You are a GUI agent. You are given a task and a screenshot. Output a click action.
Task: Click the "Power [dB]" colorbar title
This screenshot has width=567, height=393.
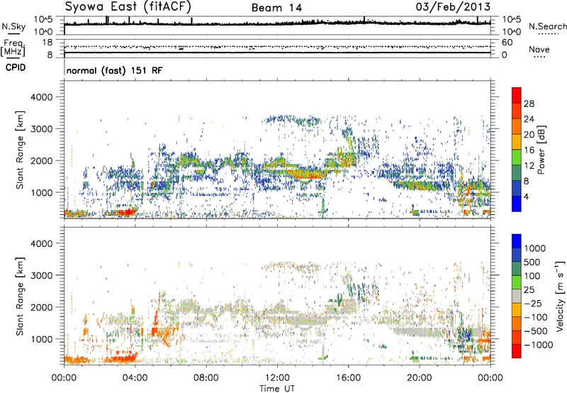541,150
